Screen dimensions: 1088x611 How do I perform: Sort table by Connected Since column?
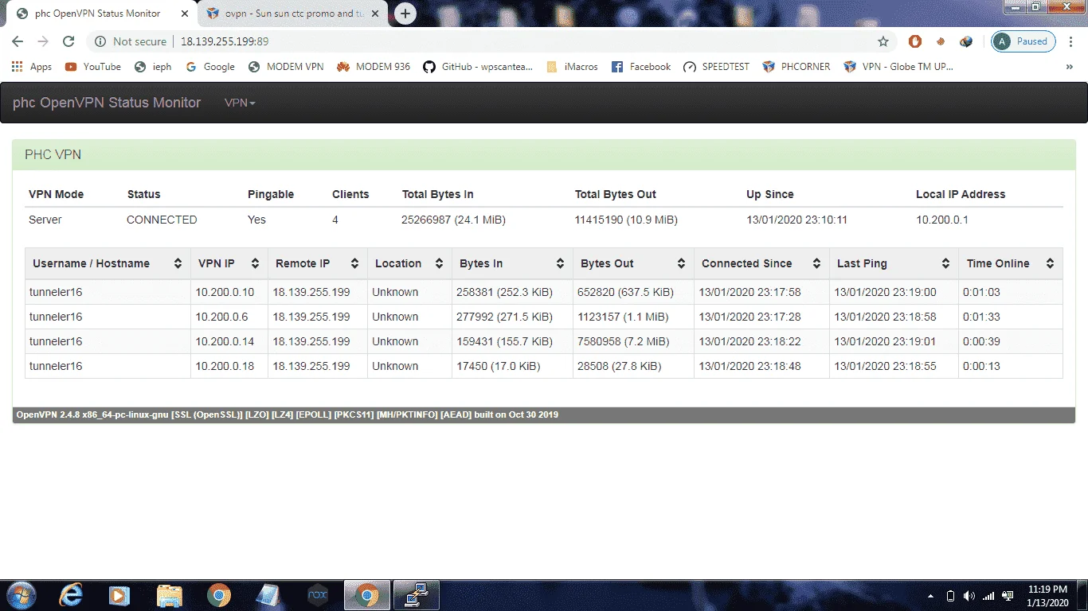(761, 263)
